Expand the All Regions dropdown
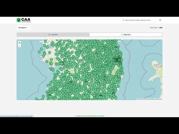This screenshot has width=179, height=134. pyautogui.click(x=23, y=28)
